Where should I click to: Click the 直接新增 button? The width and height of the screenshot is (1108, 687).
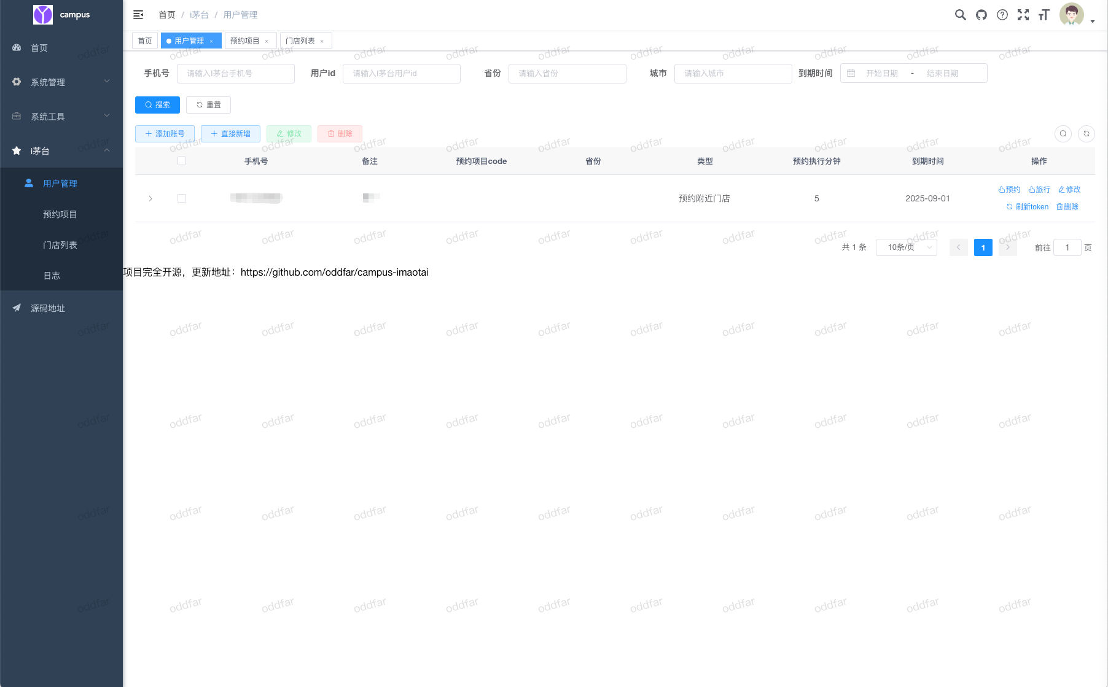[230, 134]
